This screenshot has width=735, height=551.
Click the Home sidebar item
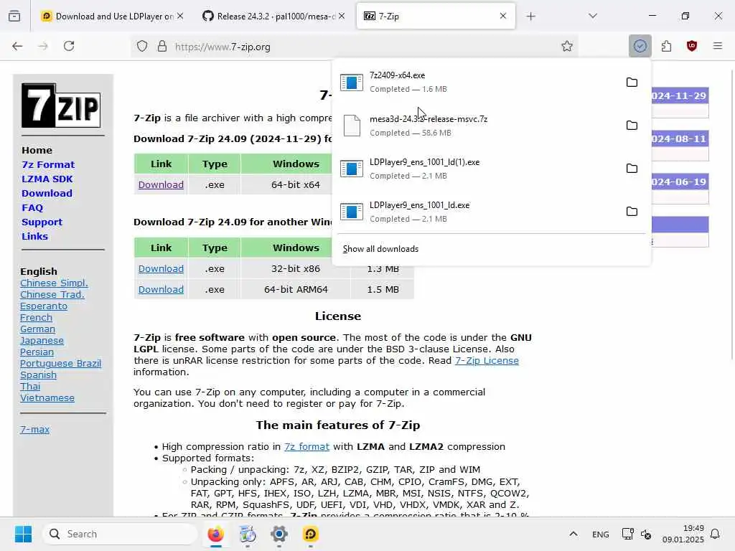click(x=37, y=150)
